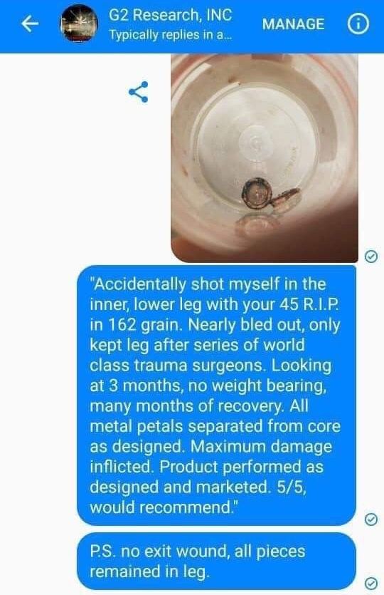Tap the "5/5, would recommend" text line

point(198,497)
